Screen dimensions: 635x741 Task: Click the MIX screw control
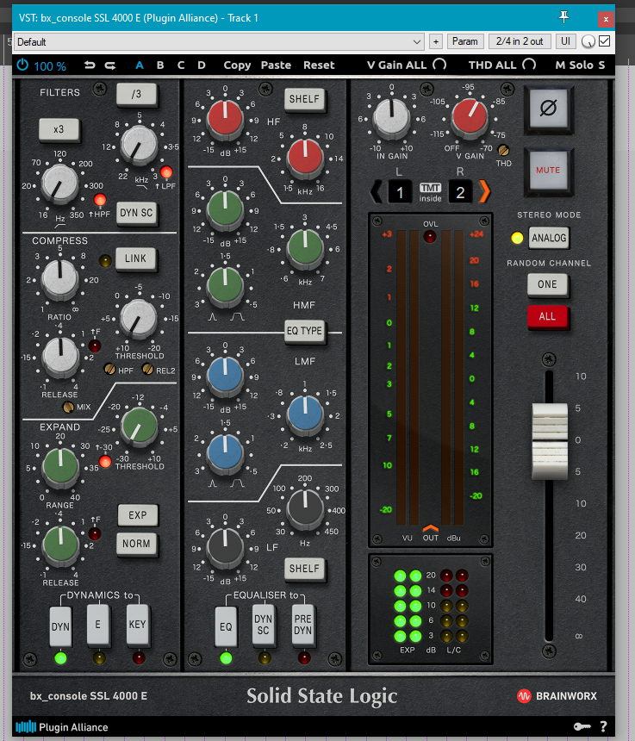[69, 407]
